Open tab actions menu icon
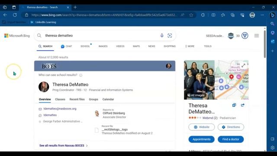277x156 pixels. tap(14, 7)
